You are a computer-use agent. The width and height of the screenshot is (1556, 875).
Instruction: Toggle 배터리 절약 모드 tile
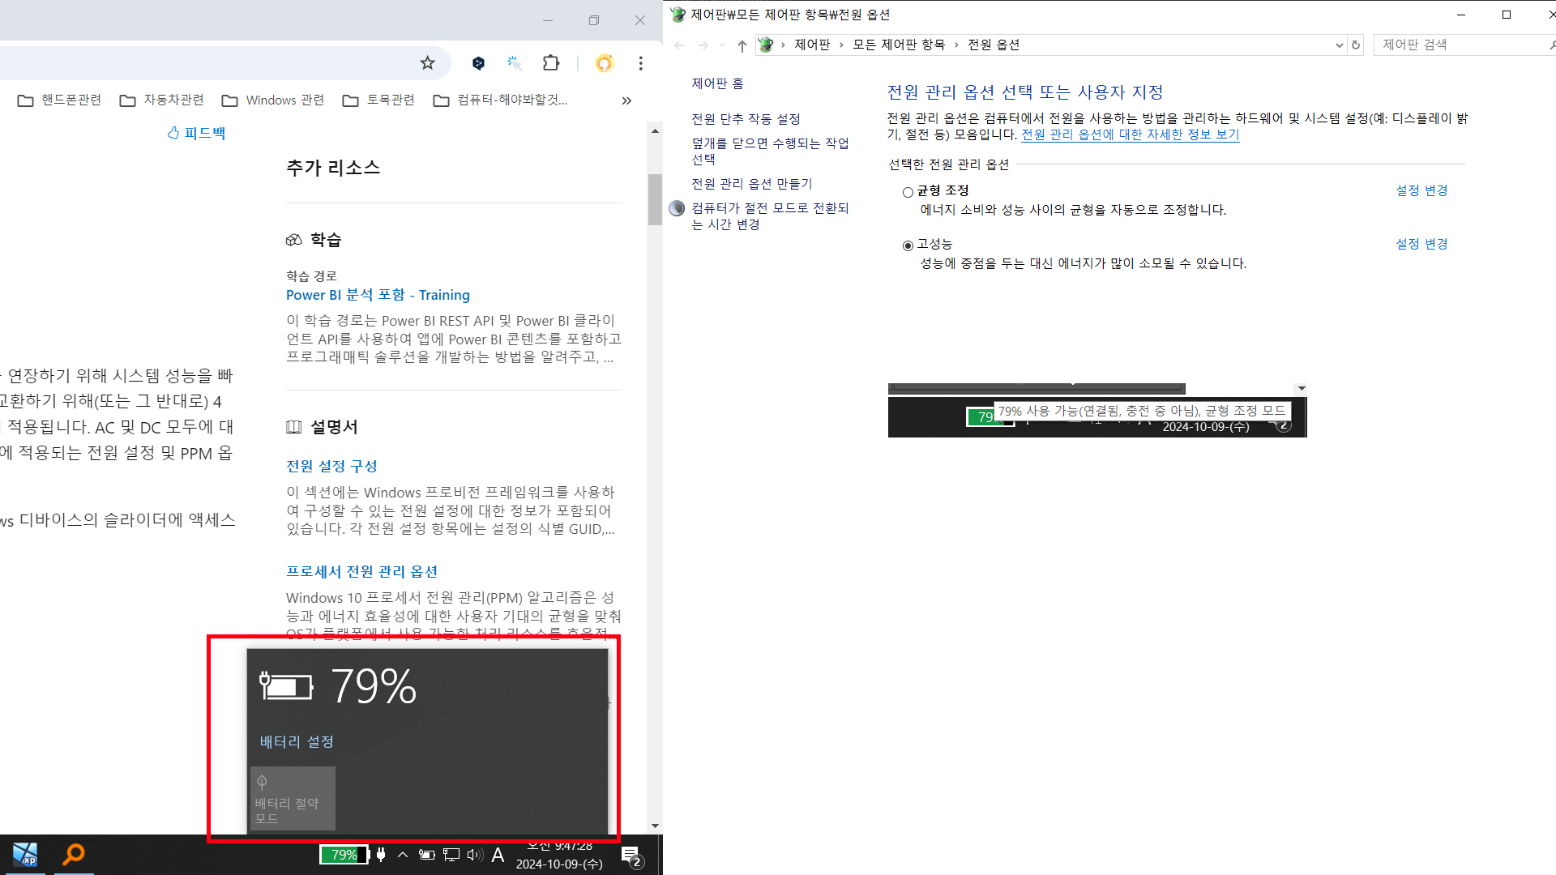tap(293, 798)
